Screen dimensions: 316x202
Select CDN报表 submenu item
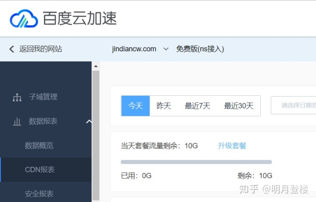(46, 170)
